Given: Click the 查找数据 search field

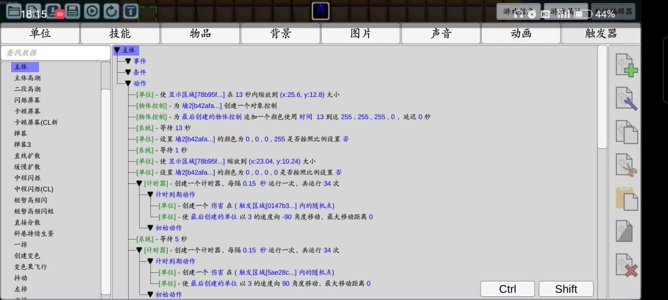Looking at the screenshot, I should [56, 53].
